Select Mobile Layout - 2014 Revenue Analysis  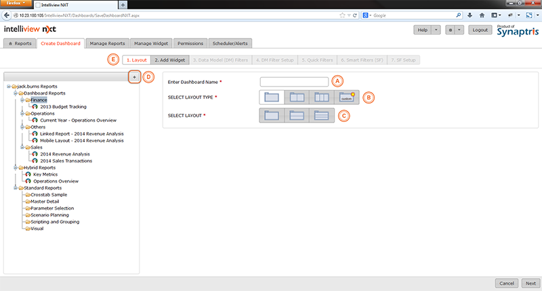81,141
